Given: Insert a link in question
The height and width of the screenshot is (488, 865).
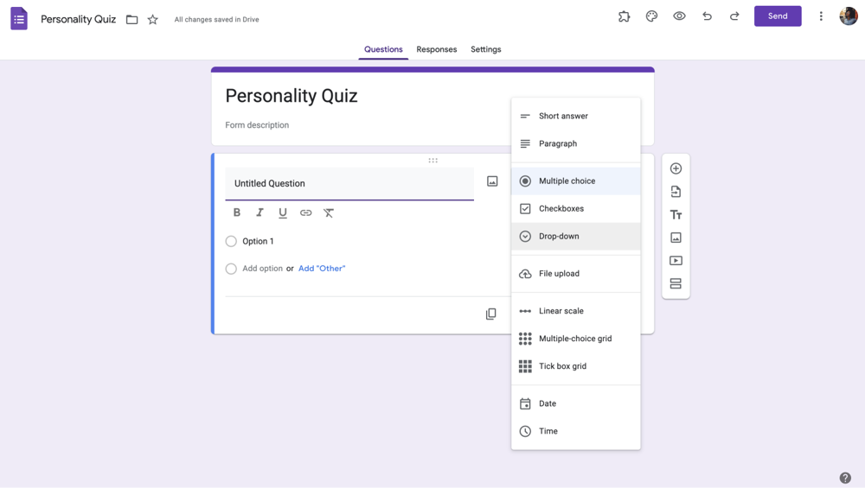Looking at the screenshot, I should click(x=305, y=212).
